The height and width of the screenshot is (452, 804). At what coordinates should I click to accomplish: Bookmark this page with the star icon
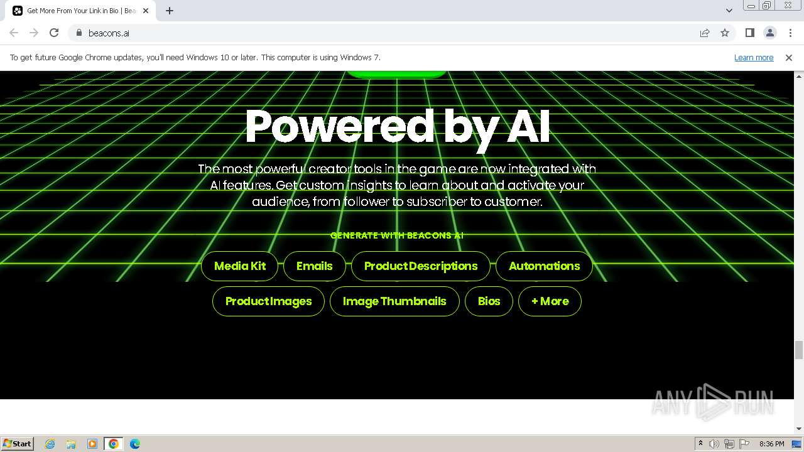[x=725, y=33]
